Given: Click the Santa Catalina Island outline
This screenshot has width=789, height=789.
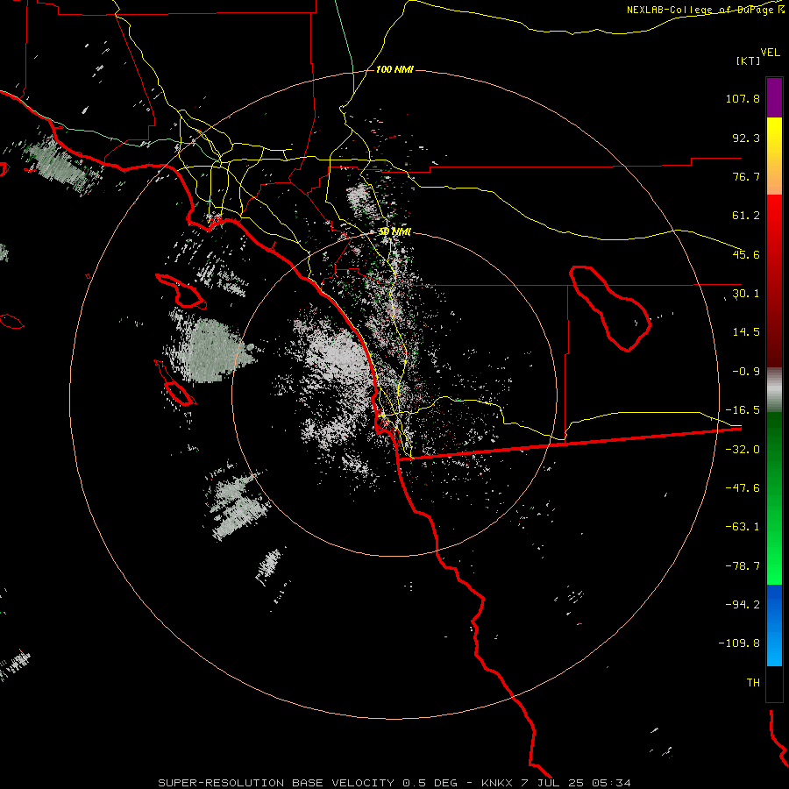Looking at the screenshot, I should [181, 291].
